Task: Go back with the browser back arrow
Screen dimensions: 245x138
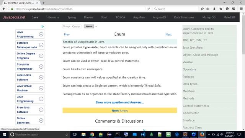Action: 4,9
